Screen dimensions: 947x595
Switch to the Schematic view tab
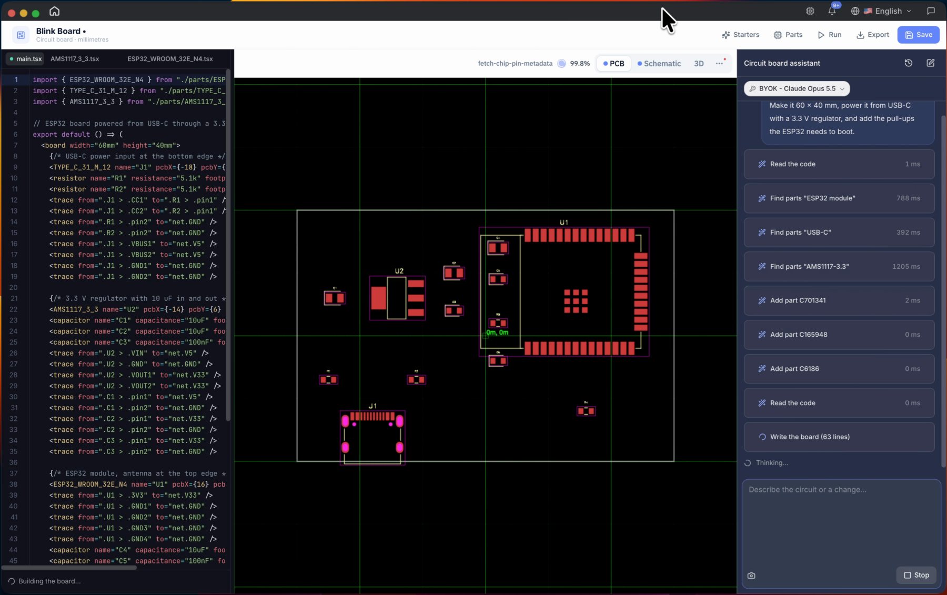click(659, 64)
